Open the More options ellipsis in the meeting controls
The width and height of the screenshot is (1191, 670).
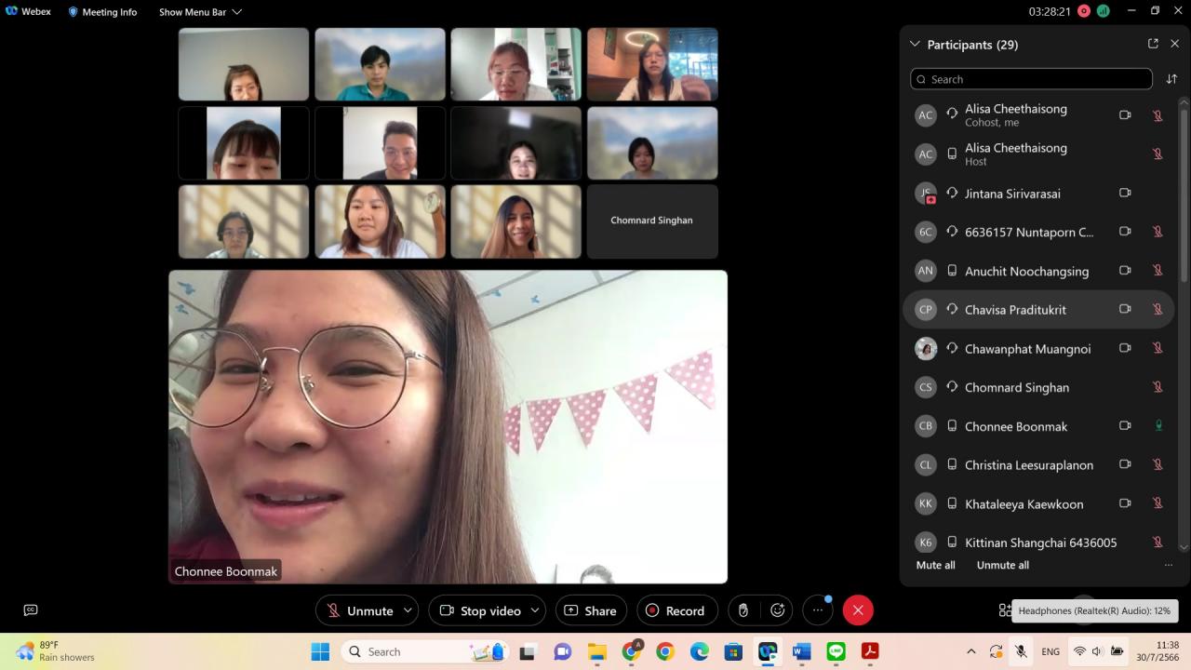818,610
